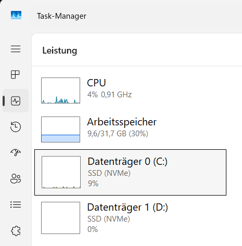The height and width of the screenshot is (246, 242).
Task: Open the App history clock icon
Action: pyautogui.click(x=16, y=127)
